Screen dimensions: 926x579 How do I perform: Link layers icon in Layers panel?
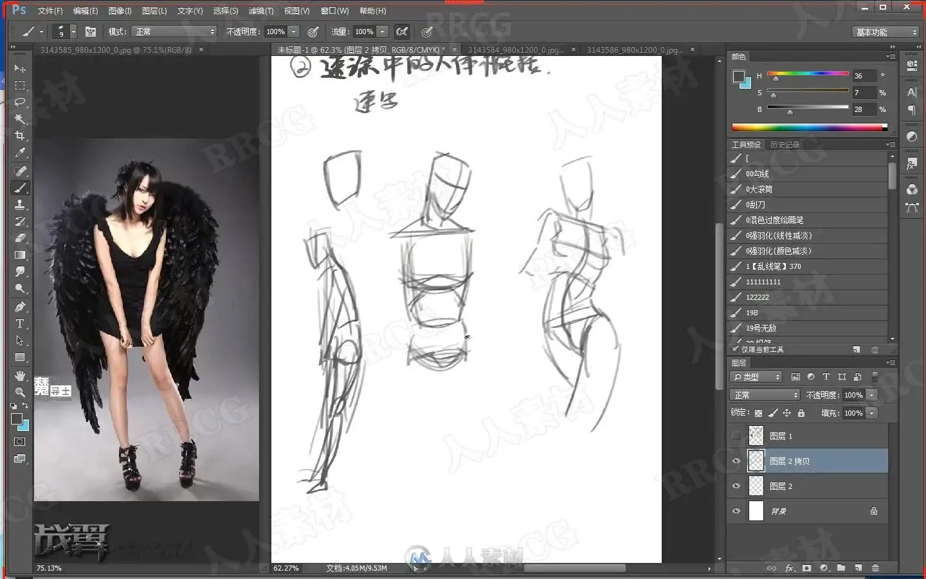(x=772, y=568)
